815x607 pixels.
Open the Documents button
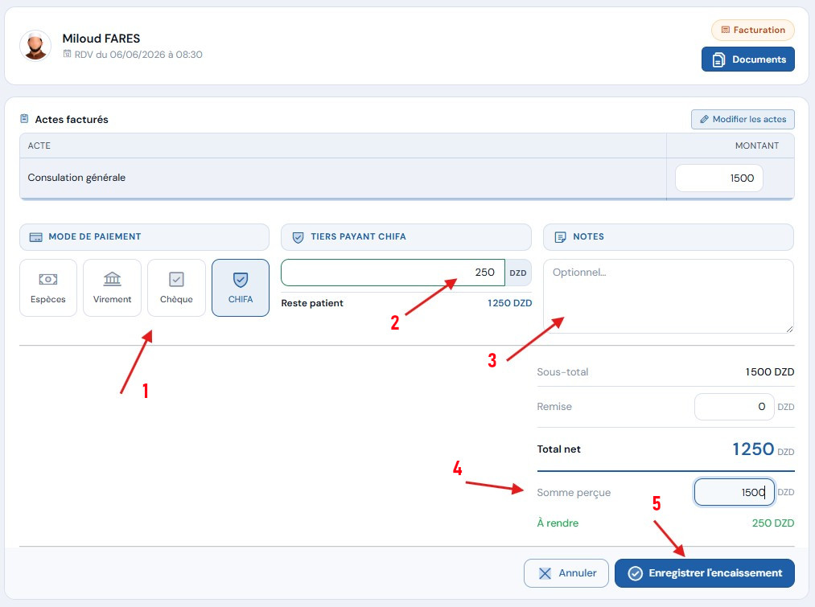click(747, 59)
